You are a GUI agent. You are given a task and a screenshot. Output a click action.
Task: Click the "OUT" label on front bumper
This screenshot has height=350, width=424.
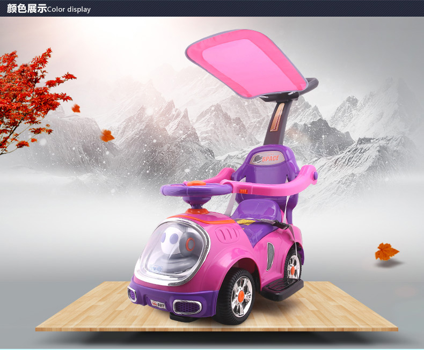[159, 304]
